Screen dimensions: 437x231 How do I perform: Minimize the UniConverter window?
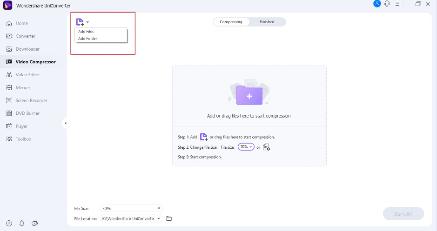[x=409, y=4]
